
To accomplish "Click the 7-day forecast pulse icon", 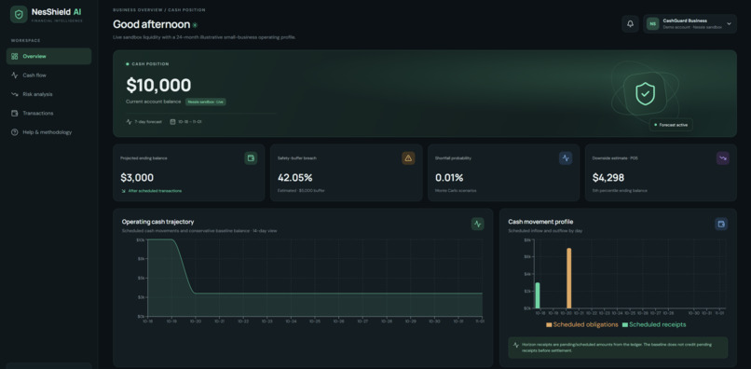I will (129, 122).
